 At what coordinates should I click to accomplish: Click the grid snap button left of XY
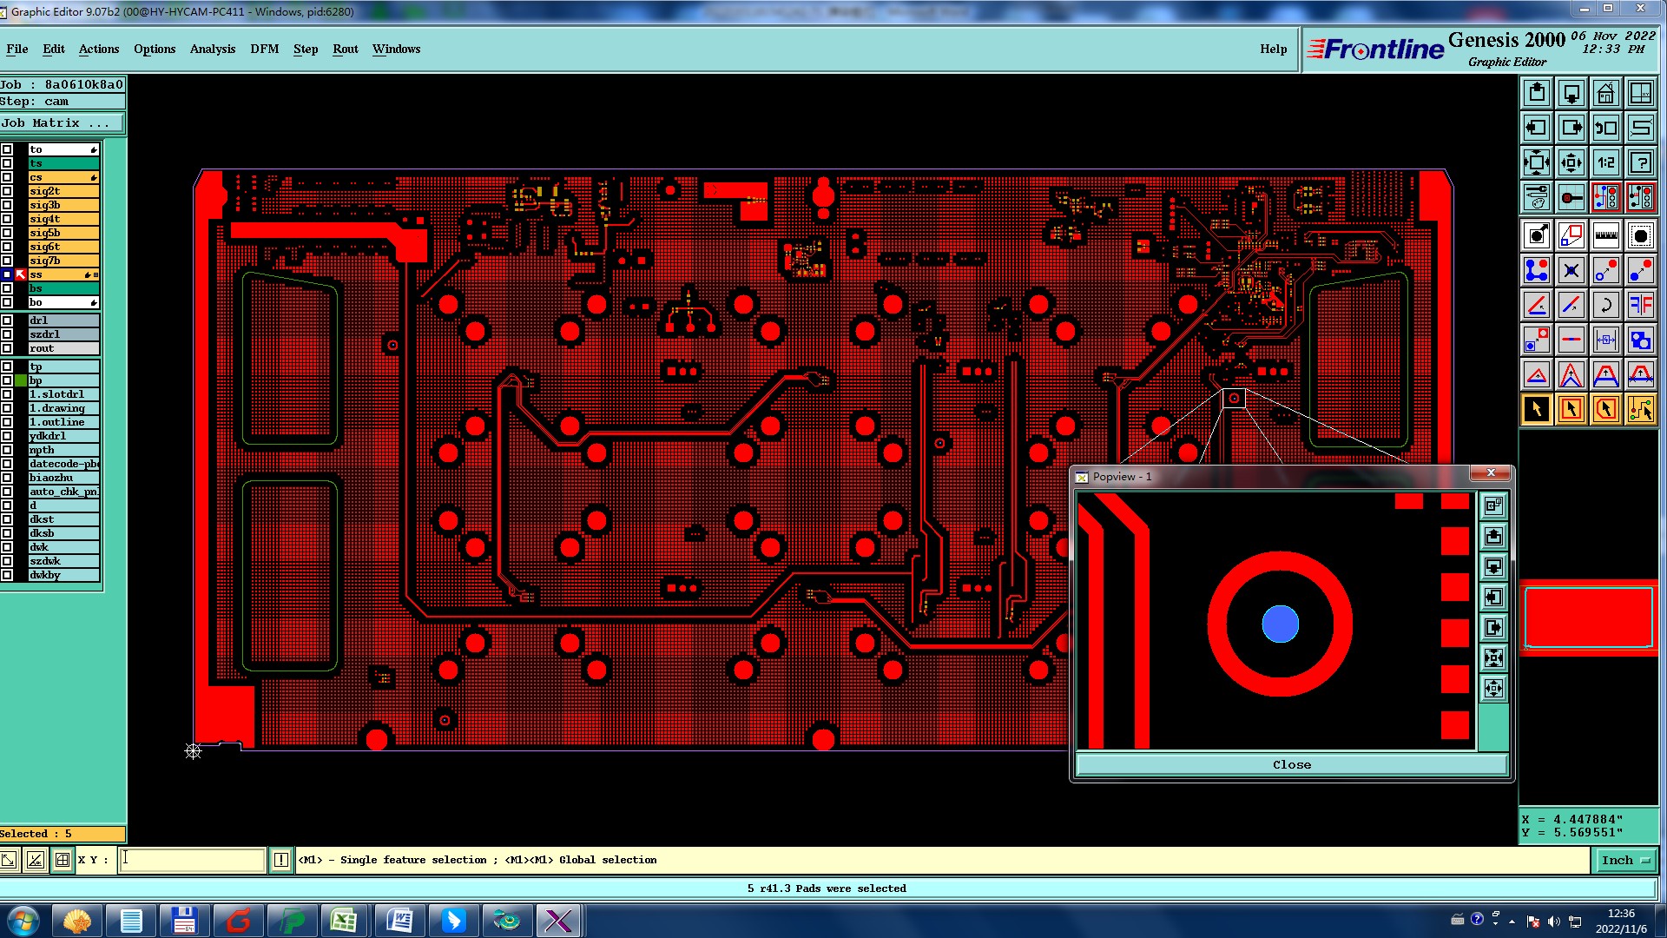(63, 860)
